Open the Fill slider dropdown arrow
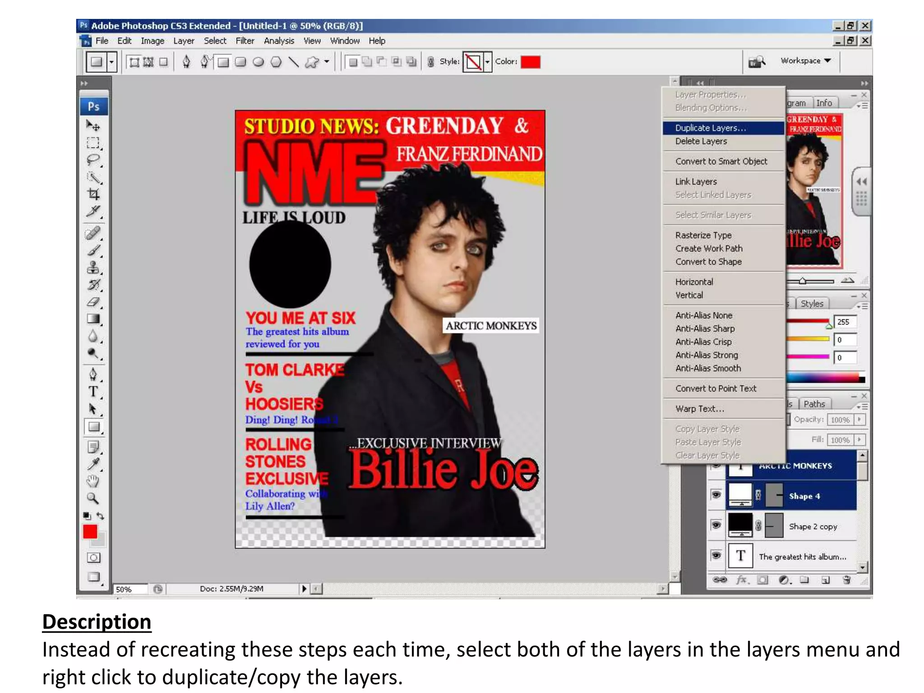The image size is (924, 693). 859,439
